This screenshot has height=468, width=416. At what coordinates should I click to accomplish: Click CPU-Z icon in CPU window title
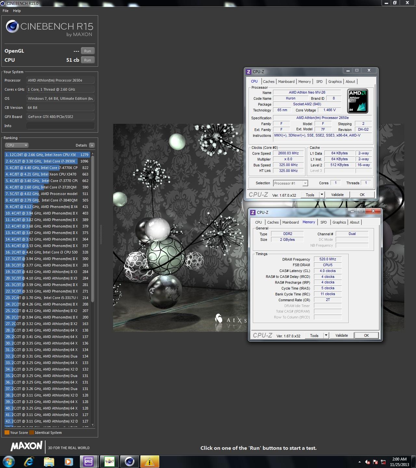tap(249, 71)
